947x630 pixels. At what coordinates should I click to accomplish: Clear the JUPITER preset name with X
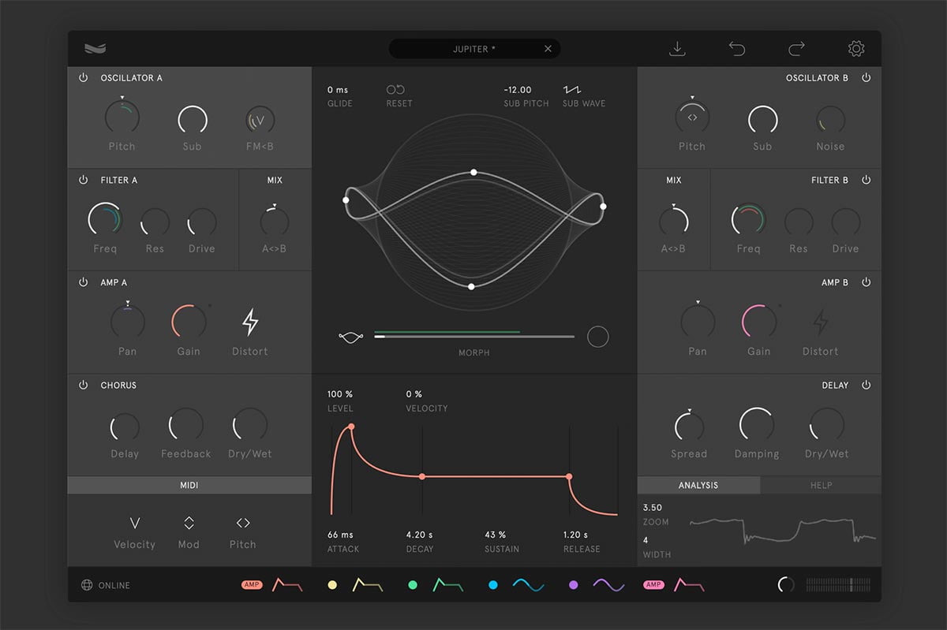pos(548,49)
